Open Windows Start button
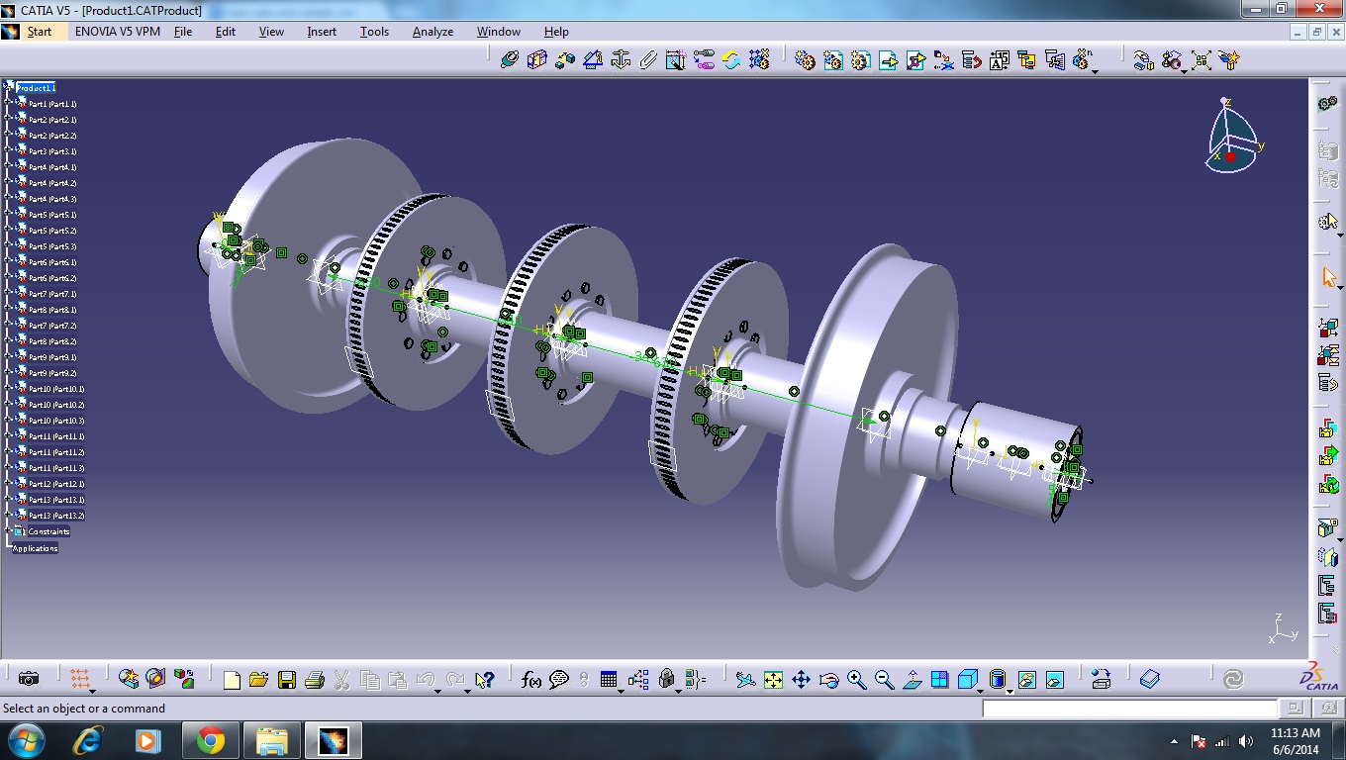This screenshot has height=760, width=1346. [x=26, y=740]
